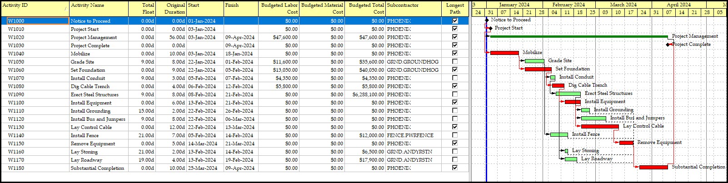Click the Budgeted Labor Cost column header
The height and width of the screenshot is (183, 728).
click(279, 8)
